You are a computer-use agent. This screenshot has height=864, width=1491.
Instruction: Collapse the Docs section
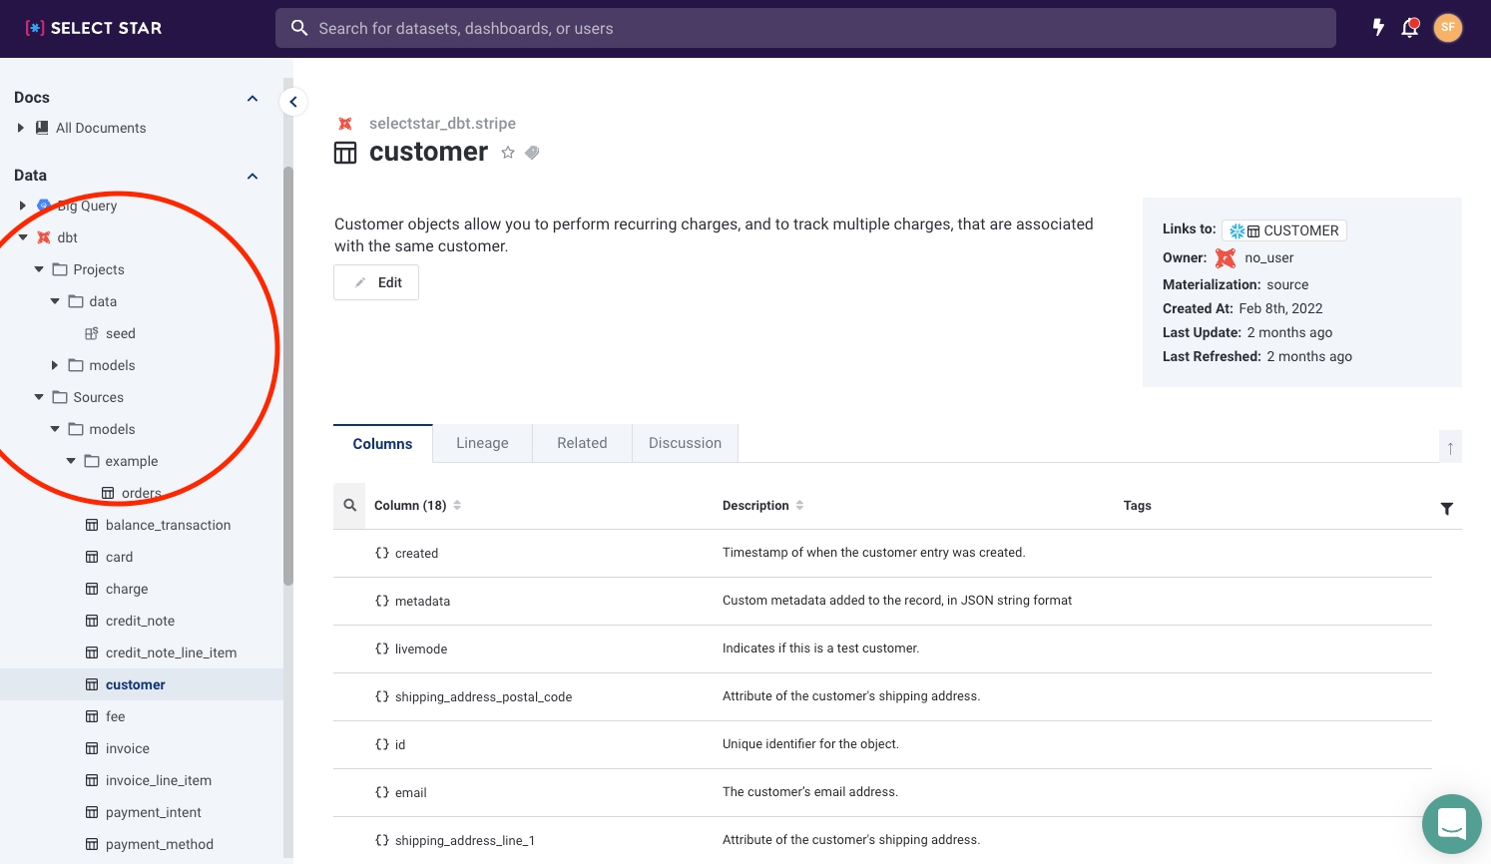pos(252,98)
